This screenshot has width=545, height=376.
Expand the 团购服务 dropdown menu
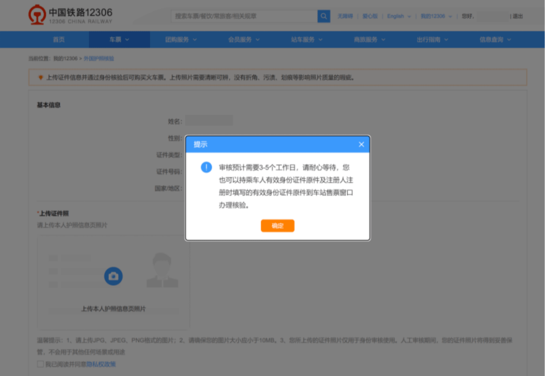click(x=181, y=40)
